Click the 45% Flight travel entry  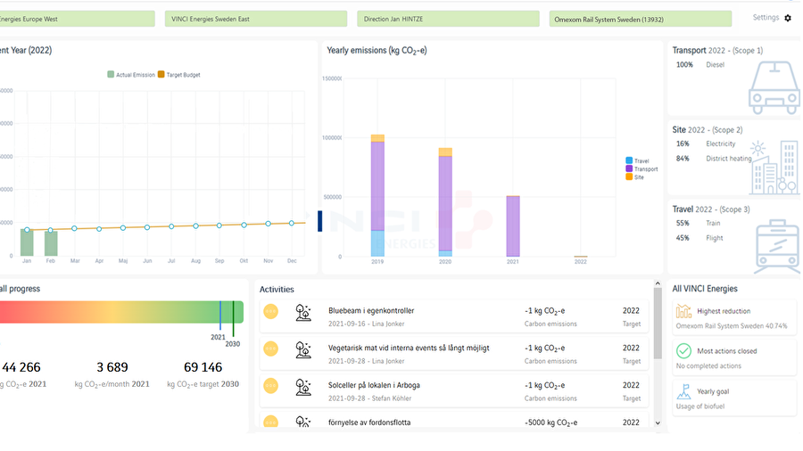click(x=700, y=238)
